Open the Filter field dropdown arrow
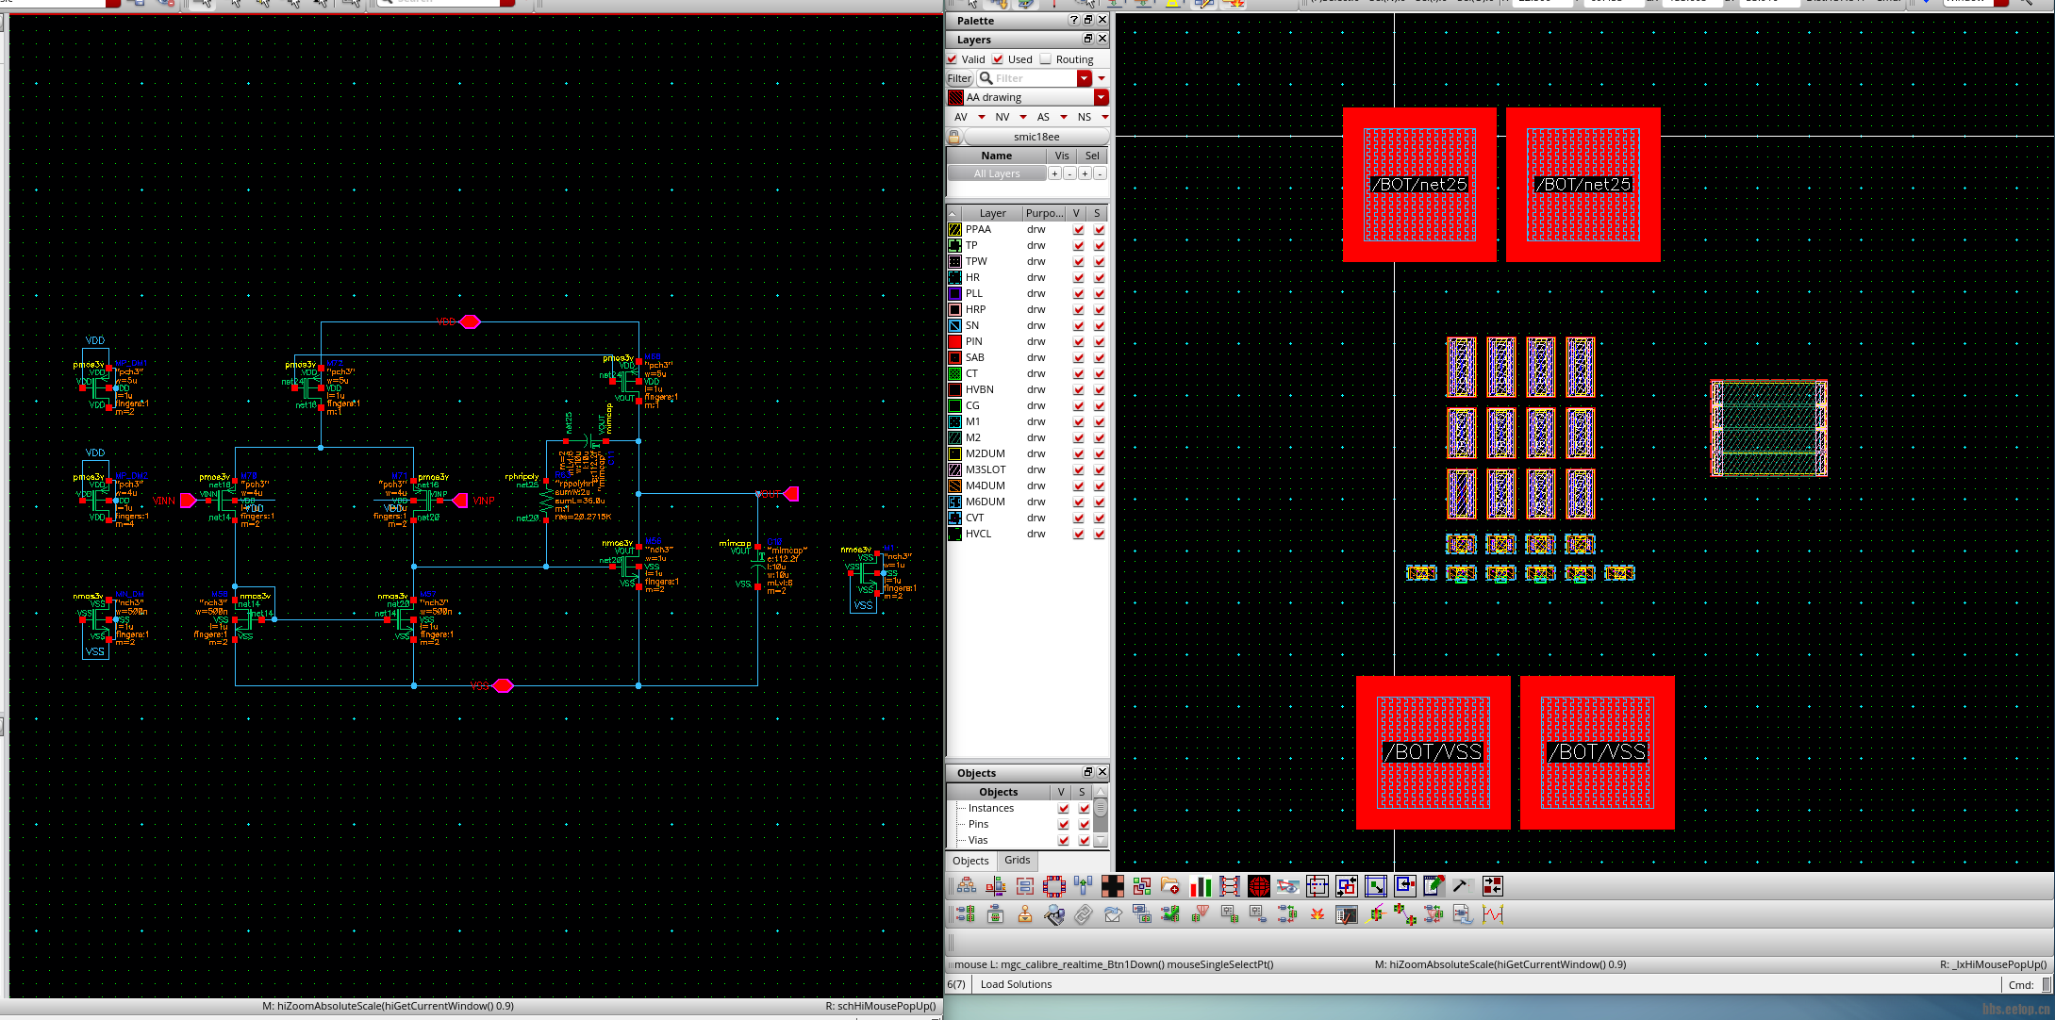 pyautogui.click(x=1085, y=78)
